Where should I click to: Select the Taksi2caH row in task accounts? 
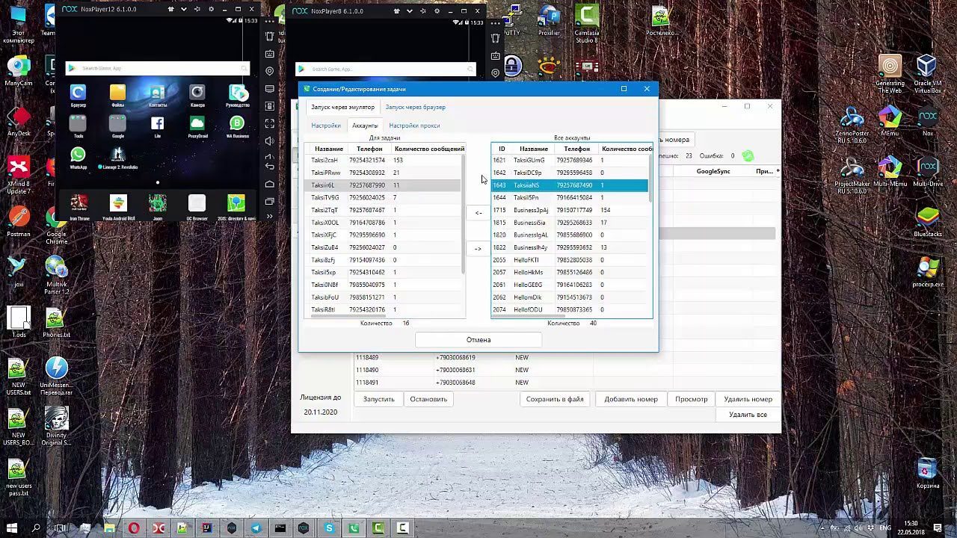(384, 160)
